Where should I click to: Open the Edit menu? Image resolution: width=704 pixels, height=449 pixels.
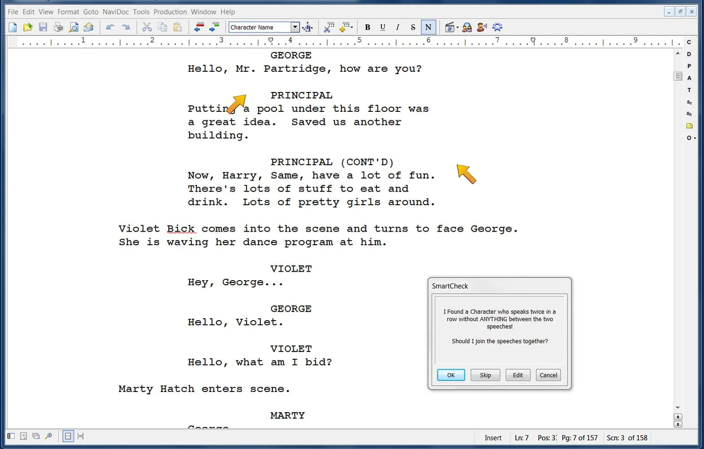tap(28, 12)
